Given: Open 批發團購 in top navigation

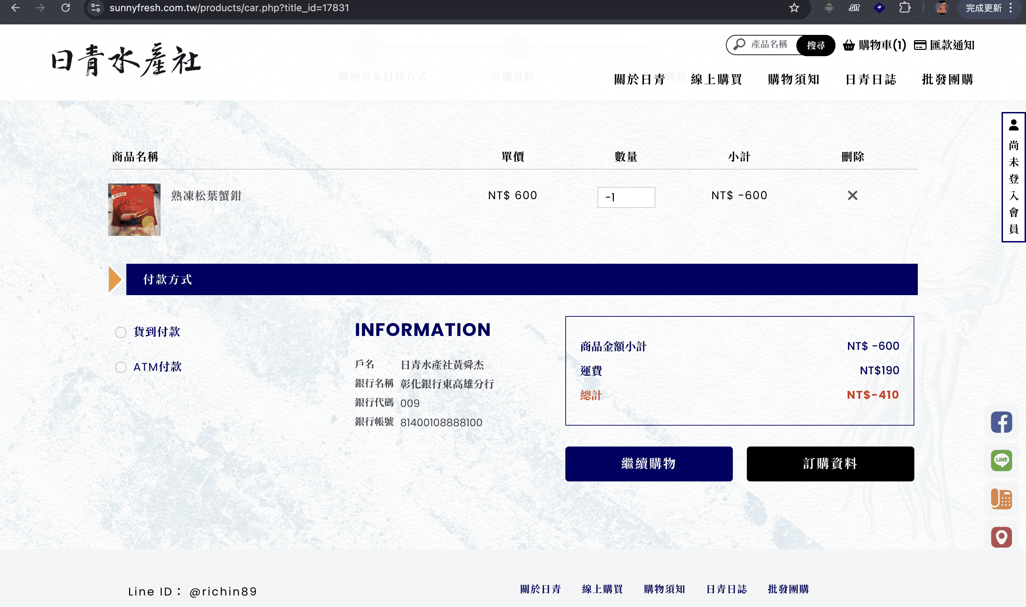Looking at the screenshot, I should (x=947, y=79).
